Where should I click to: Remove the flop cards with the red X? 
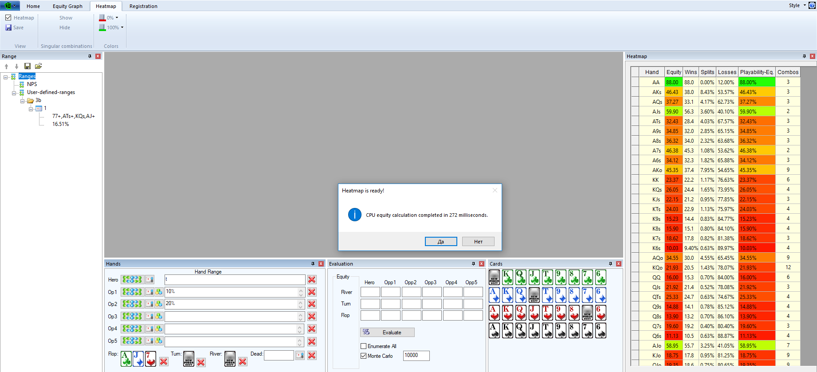click(164, 361)
